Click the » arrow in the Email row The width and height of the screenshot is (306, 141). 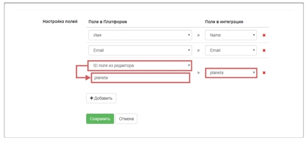point(198,50)
